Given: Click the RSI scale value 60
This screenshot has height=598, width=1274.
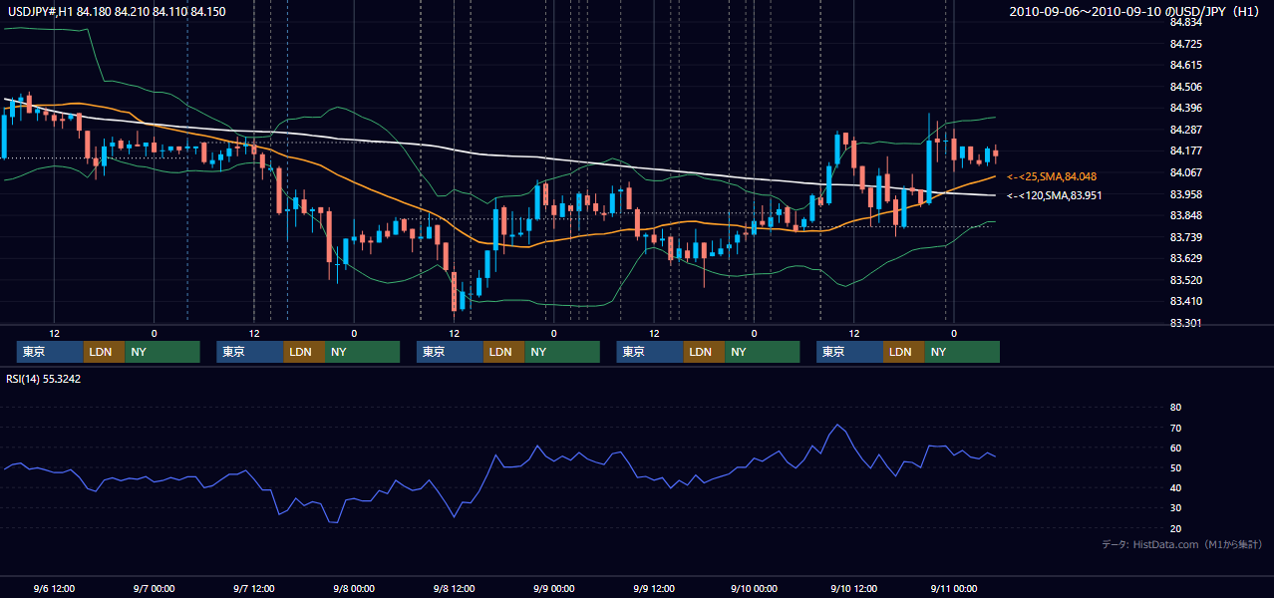Looking at the screenshot, I should pos(1175,448).
